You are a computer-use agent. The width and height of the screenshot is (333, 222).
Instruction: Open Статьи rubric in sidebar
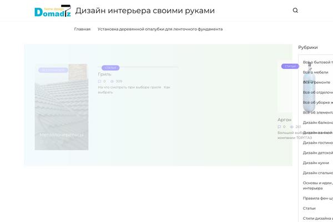pyautogui.click(x=309, y=208)
